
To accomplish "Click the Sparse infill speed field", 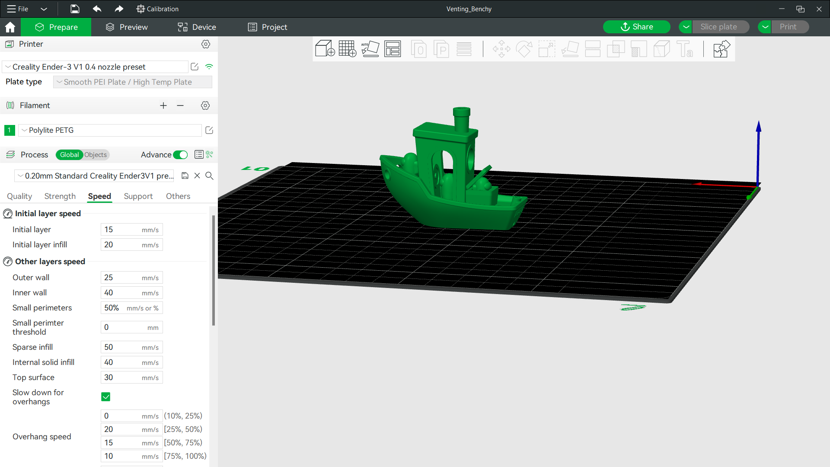I will click(132, 347).
